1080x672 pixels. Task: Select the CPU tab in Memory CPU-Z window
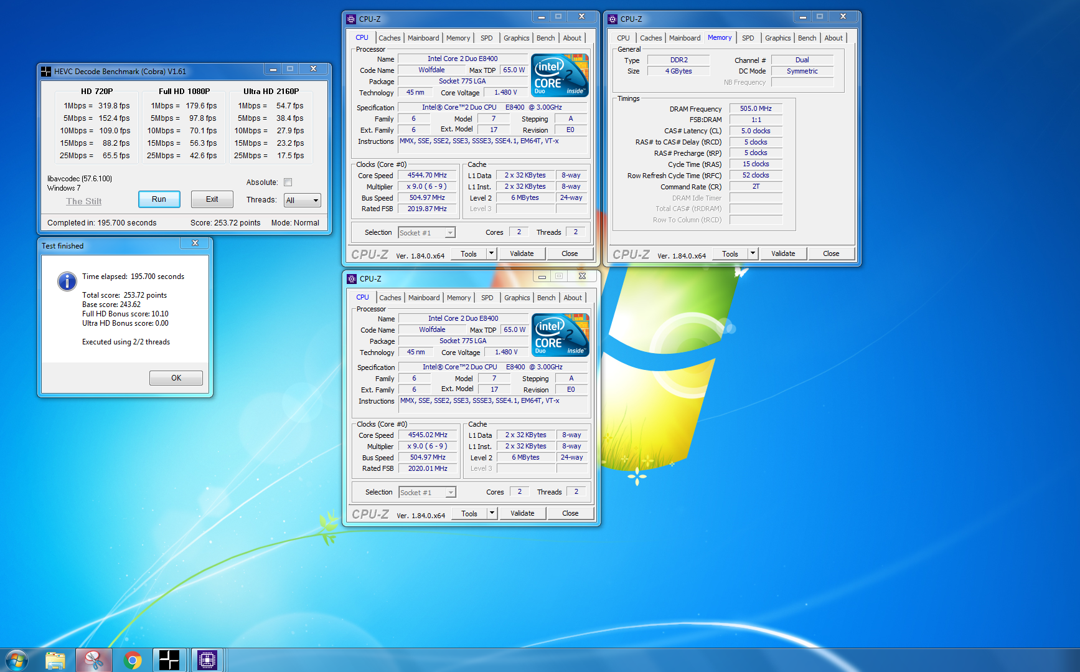pyautogui.click(x=623, y=38)
